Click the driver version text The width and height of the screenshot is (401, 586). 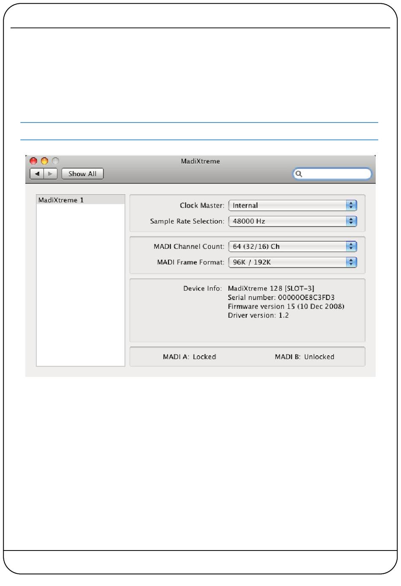258,315
